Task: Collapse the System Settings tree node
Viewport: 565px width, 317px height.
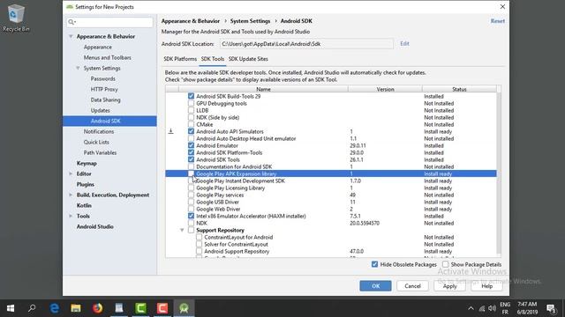Action: 78,68
